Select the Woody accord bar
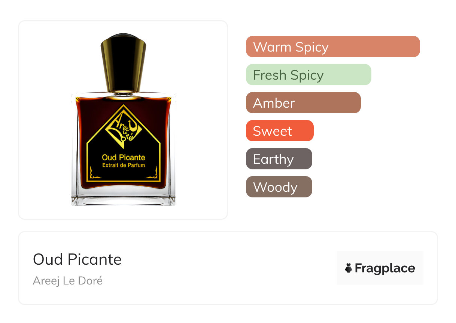The height and width of the screenshot is (323, 456). click(x=279, y=187)
